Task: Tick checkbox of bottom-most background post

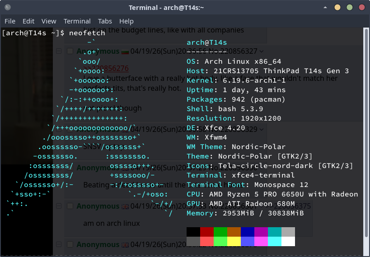Action: pos(70,244)
